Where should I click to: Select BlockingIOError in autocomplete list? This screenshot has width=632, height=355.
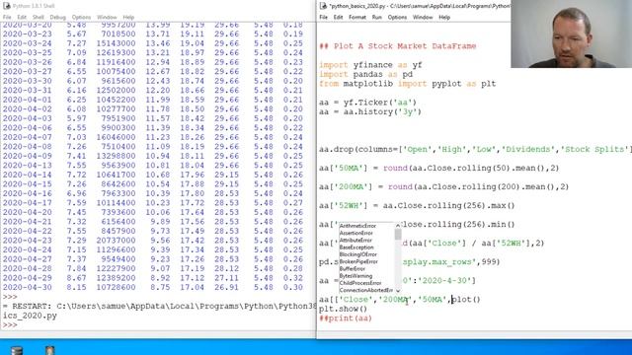(357, 254)
